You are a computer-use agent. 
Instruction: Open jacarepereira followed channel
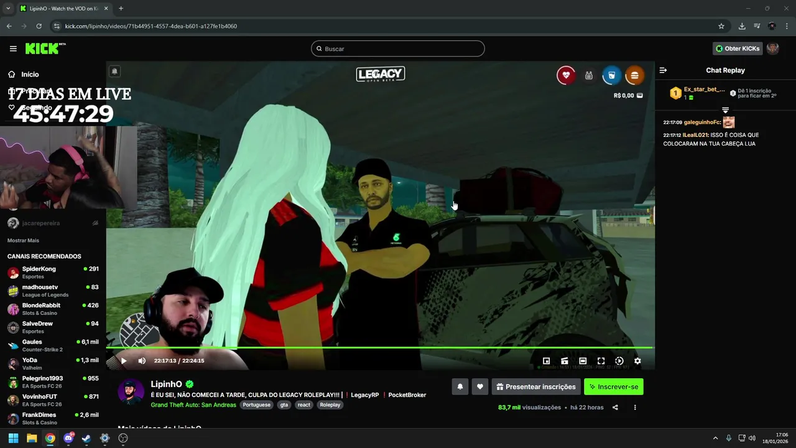tap(53, 223)
